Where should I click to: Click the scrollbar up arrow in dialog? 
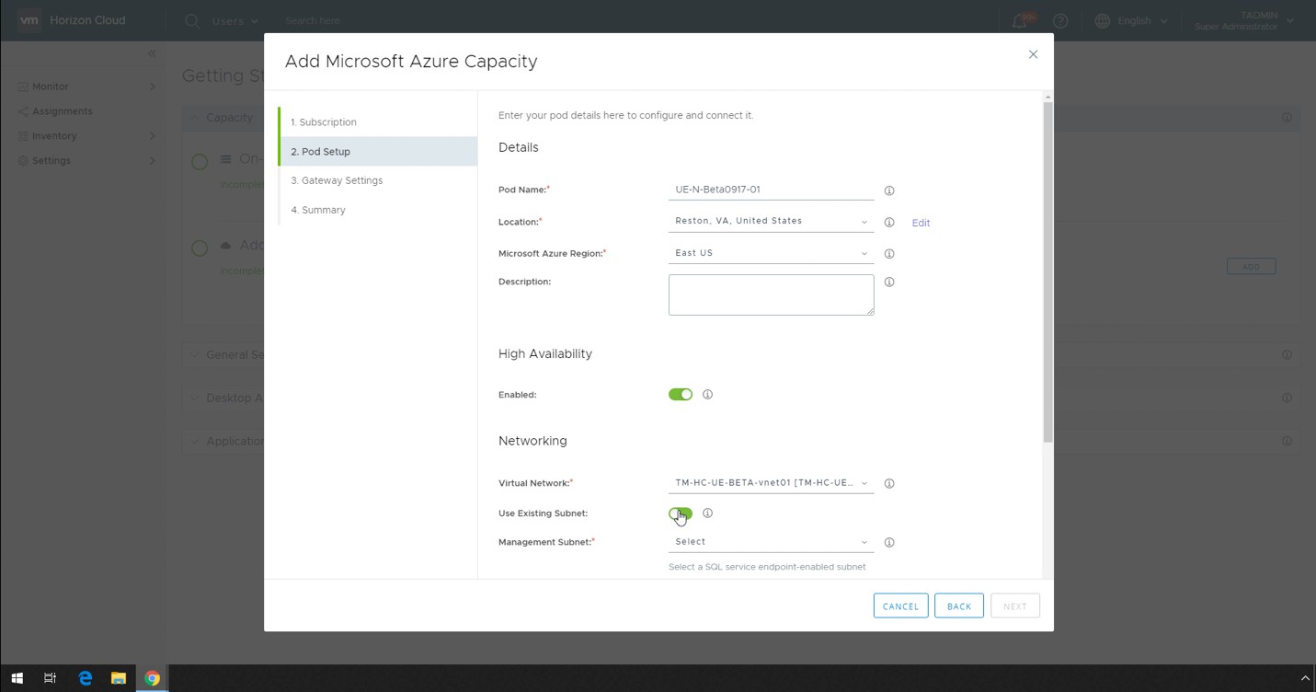coord(1048,97)
